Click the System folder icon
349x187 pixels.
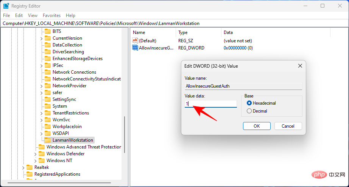click(x=48, y=106)
